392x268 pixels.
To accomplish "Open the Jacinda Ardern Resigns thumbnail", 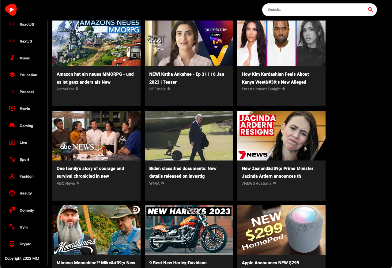I will (281, 136).
